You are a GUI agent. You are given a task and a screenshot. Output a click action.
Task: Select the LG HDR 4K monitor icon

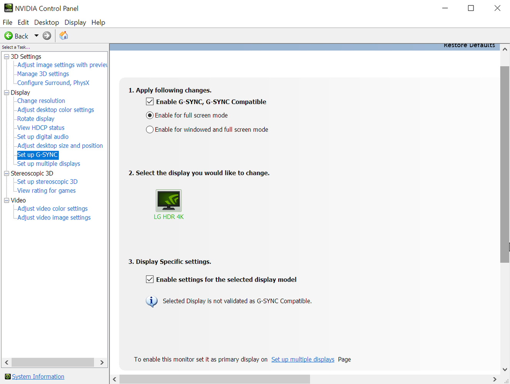click(x=168, y=200)
